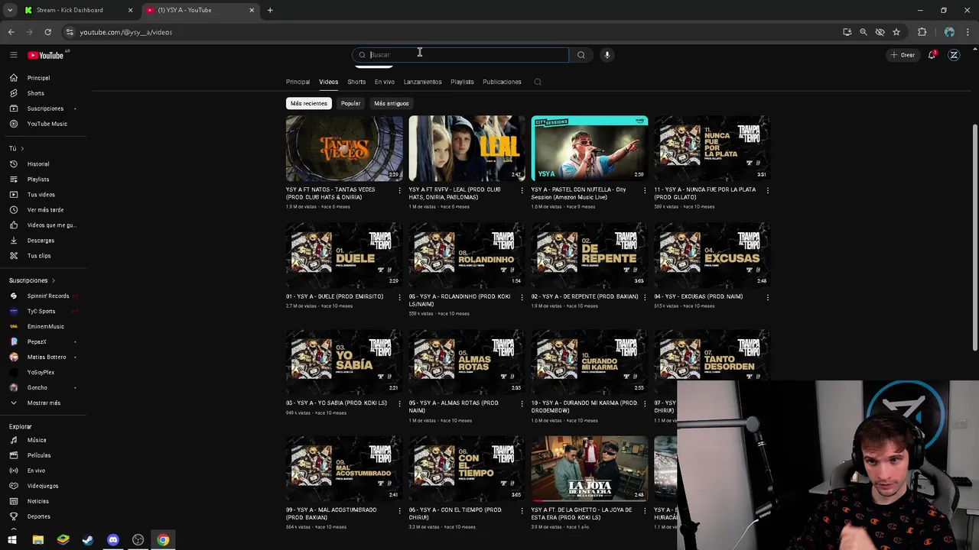979x550 pixels.
Task: Play the ROLANDINHO video thumbnail
Action: 467,255
